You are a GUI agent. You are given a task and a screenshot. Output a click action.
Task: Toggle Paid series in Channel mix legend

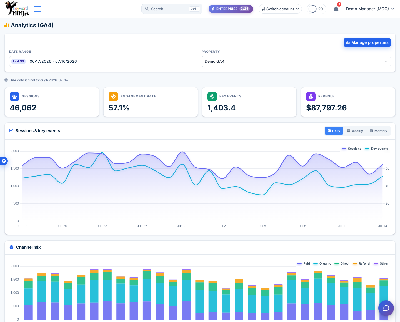(x=304, y=263)
